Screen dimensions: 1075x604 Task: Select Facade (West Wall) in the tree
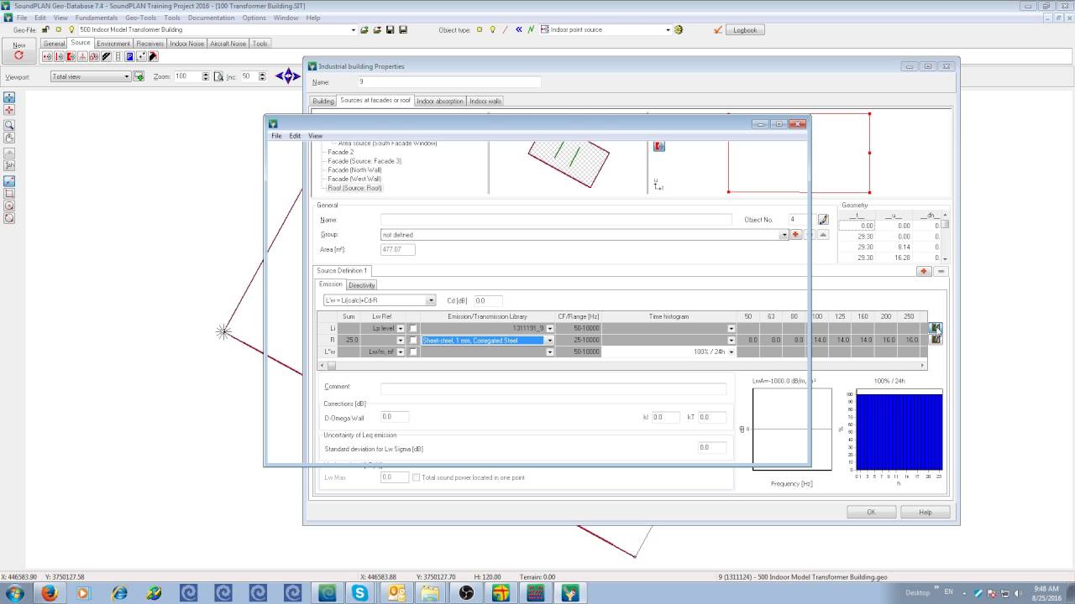click(x=354, y=179)
